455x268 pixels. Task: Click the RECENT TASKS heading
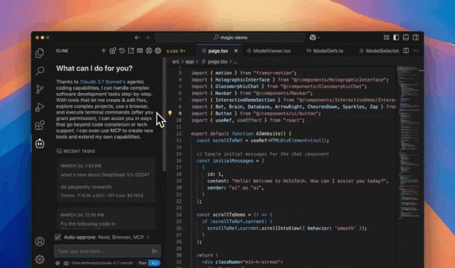79,151
